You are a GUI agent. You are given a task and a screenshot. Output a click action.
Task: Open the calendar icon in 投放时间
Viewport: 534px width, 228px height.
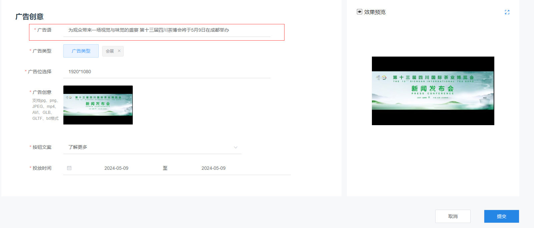coord(69,168)
